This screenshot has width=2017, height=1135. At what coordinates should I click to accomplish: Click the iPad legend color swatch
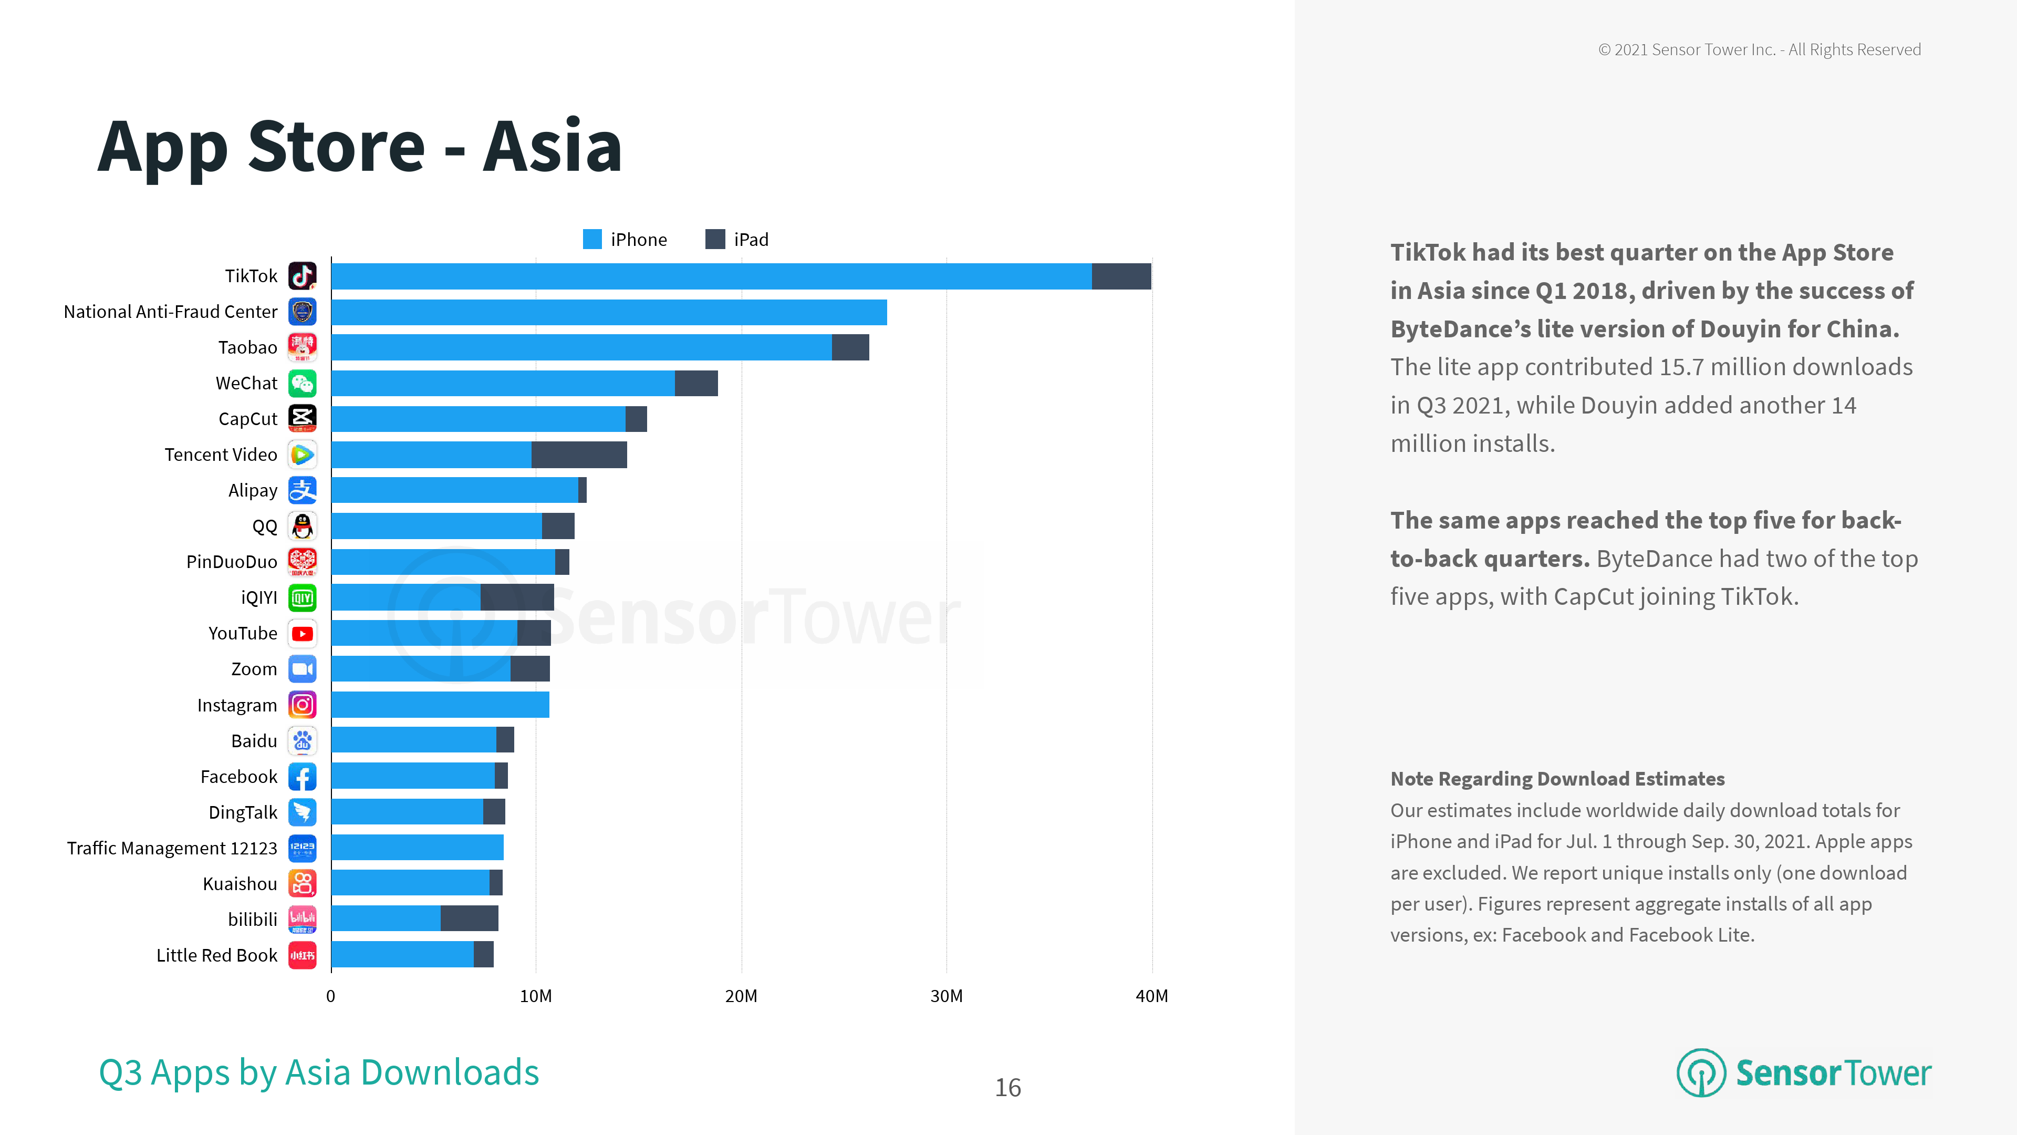(x=715, y=239)
